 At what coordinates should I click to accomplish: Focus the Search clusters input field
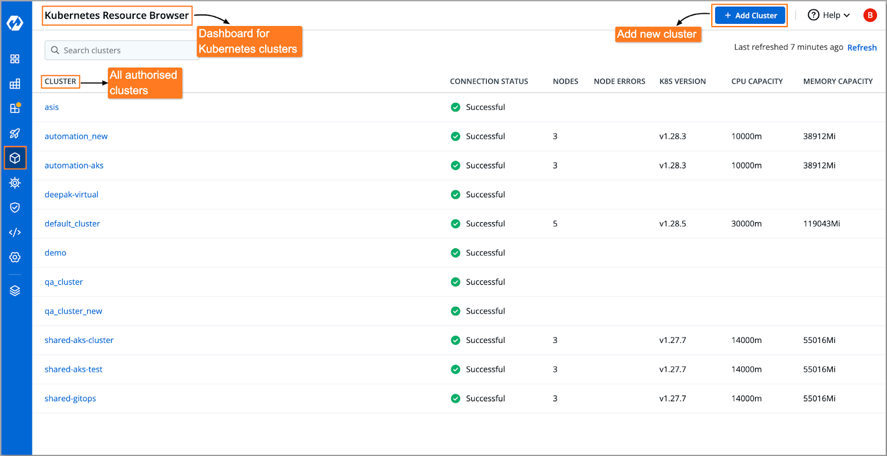[x=122, y=50]
